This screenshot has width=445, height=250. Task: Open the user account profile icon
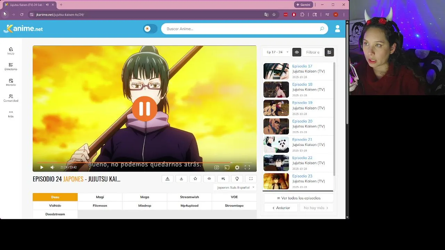click(x=337, y=29)
